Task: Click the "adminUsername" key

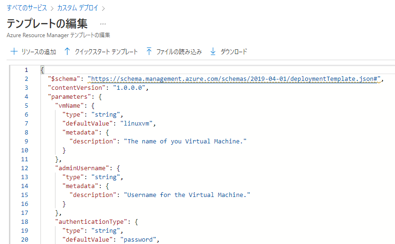Action: coord(82,168)
